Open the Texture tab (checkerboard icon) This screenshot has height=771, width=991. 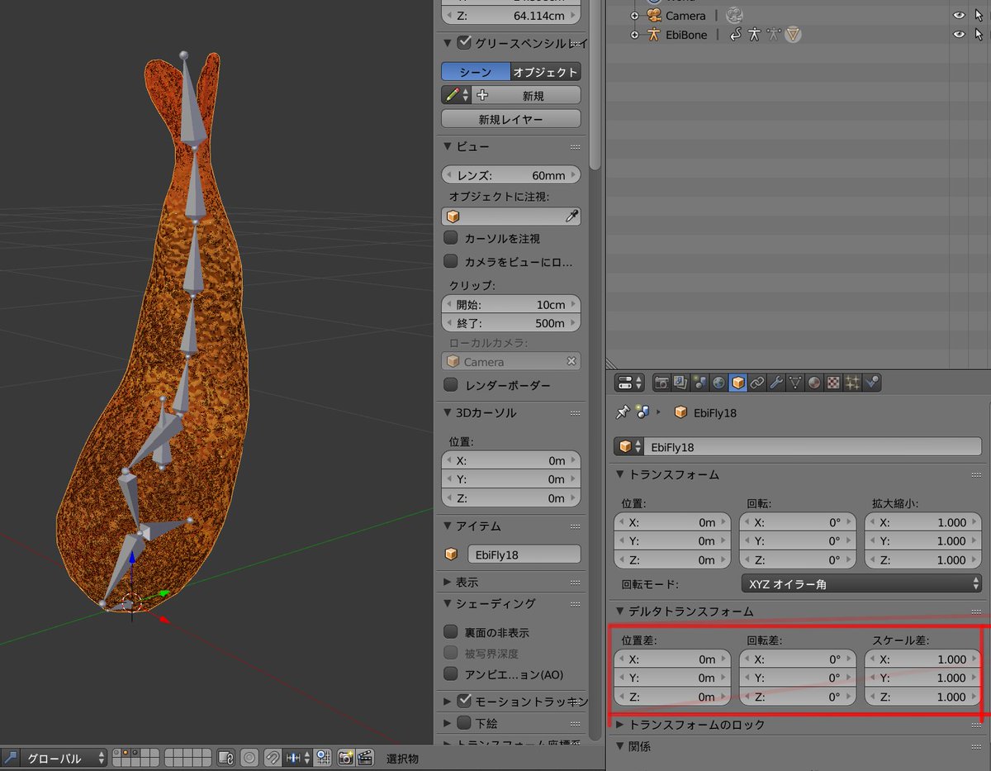point(833,383)
